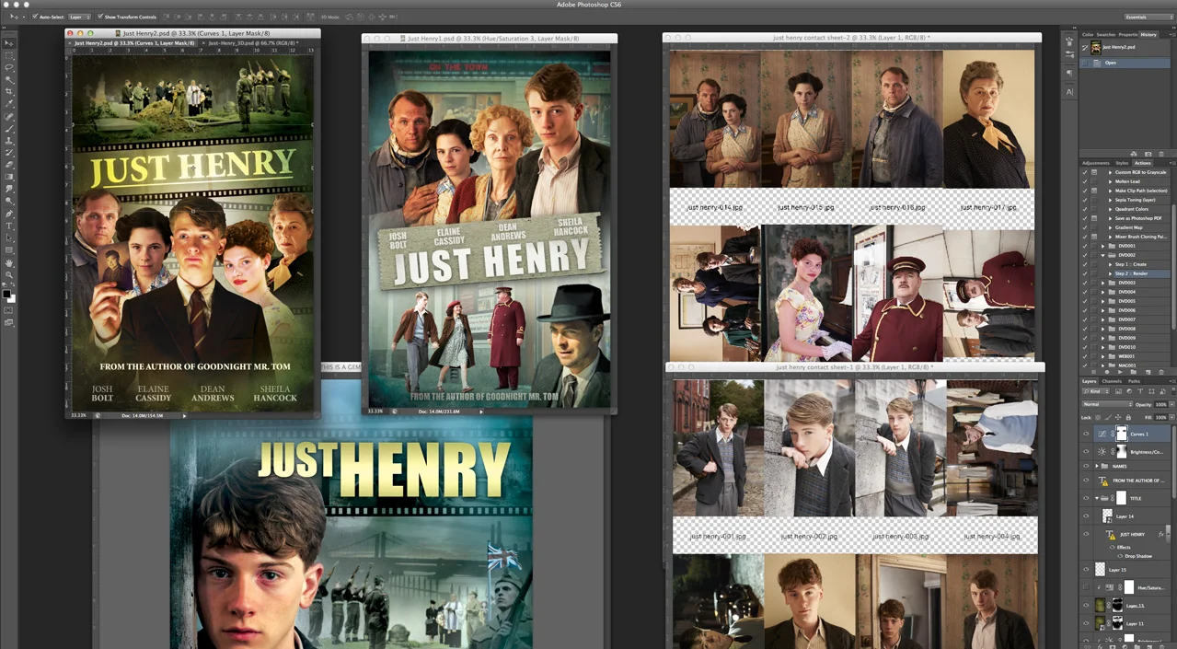Image resolution: width=1177 pixels, height=649 pixels.
Task: Click the delete state trash icon in History panel
Action: (x=1161, y=154)
